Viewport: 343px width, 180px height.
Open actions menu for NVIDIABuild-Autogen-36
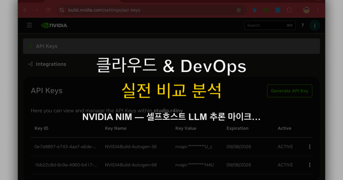tap(310, 147)
